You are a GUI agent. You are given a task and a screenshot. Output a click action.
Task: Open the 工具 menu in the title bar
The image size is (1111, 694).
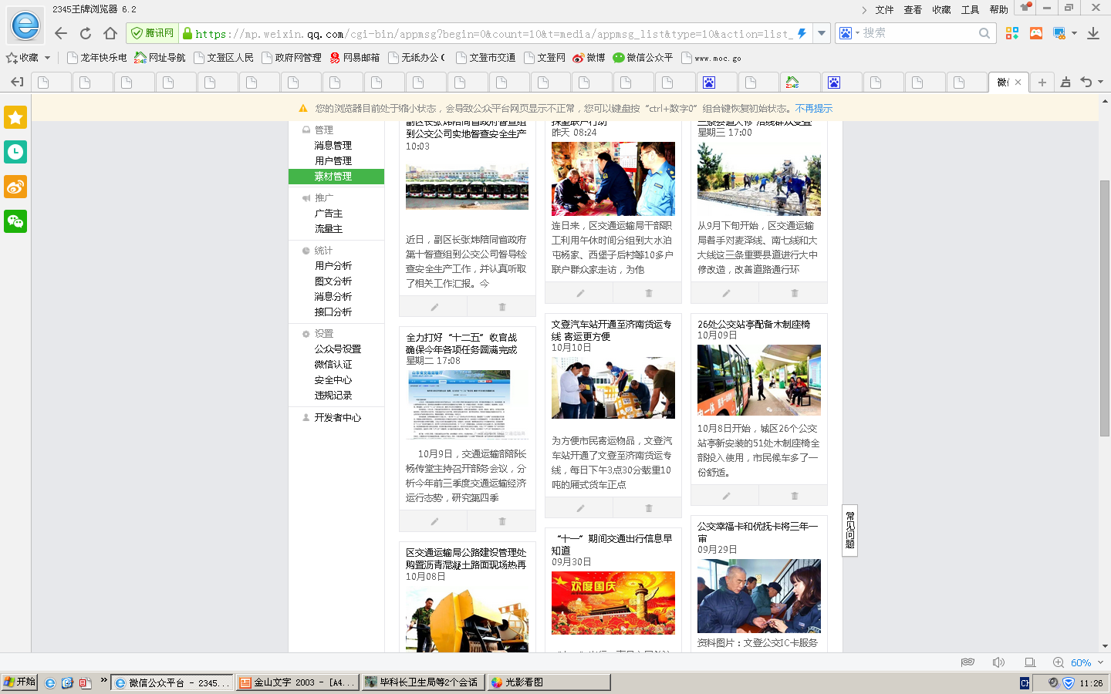[970, 9]
